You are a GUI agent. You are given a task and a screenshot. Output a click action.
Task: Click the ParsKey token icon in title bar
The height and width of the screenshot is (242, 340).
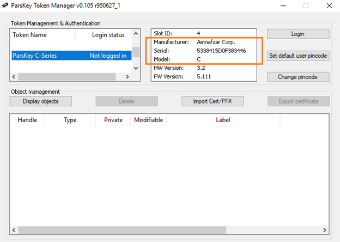(4, 5)
